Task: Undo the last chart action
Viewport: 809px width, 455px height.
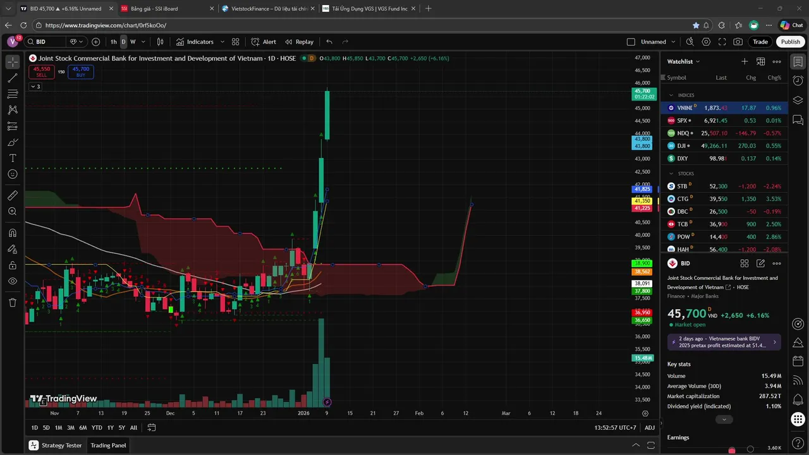Action: tap(329, 42)
